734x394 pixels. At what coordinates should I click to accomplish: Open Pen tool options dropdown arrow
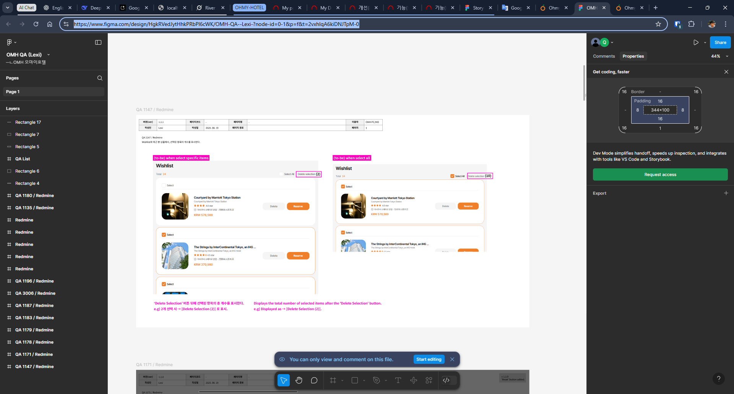pyautogui.click(x=386, y=380)
